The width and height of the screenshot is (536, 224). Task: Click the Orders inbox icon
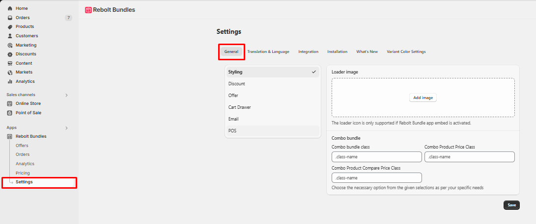10,18
